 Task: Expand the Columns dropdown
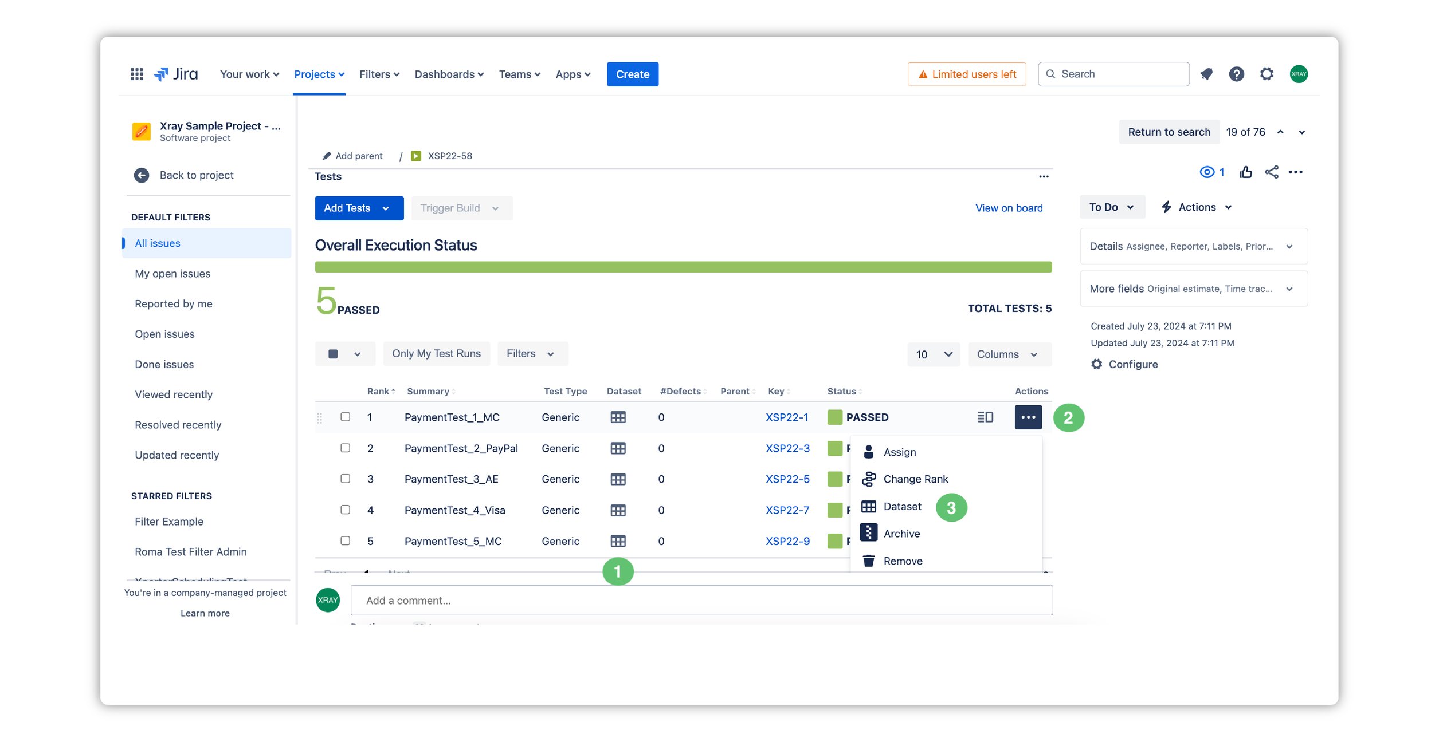tap(1009, 354)
